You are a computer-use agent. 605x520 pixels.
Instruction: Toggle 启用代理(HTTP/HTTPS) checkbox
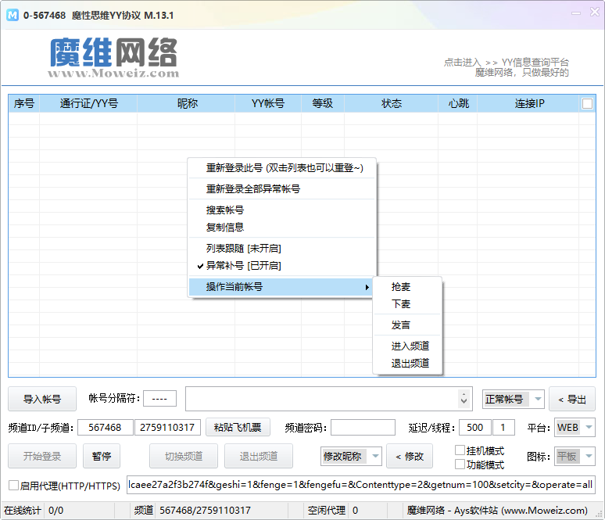click(13, 486)
